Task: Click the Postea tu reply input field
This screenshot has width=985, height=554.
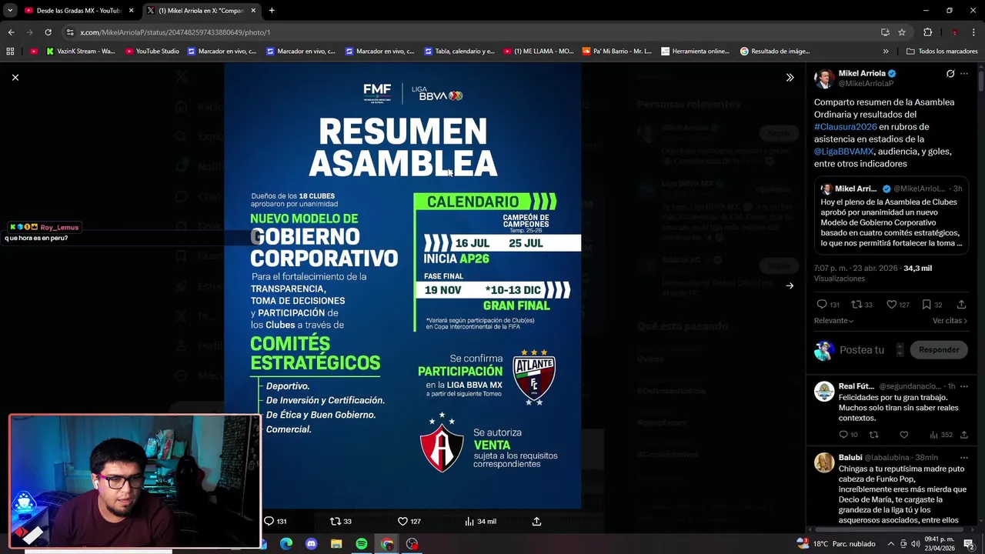Action: point(862,350)
